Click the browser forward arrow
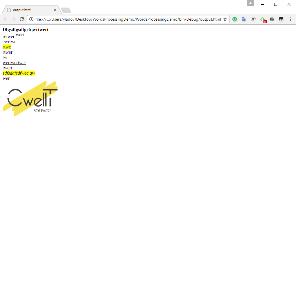The image size is (296, 284). (14, 19)
